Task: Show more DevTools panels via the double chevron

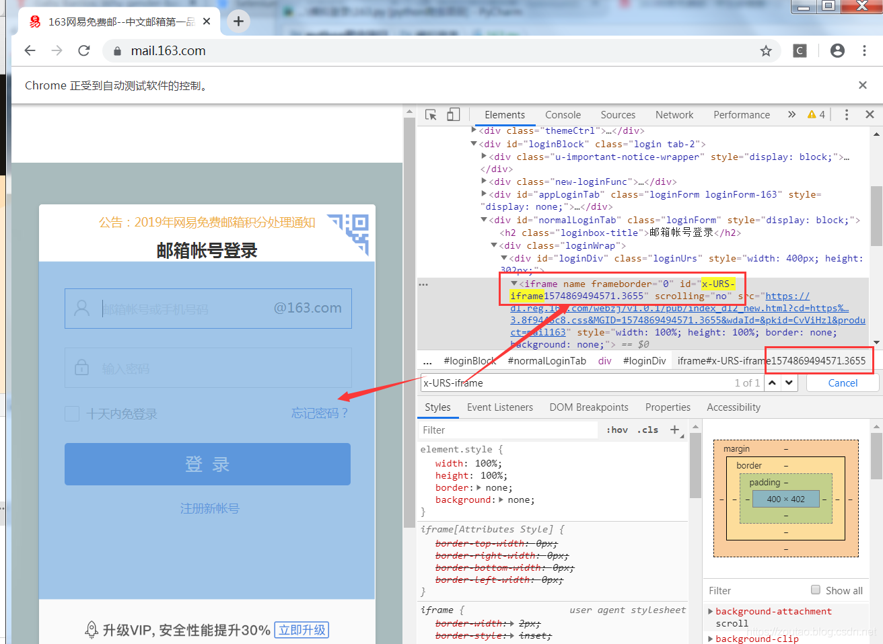Action: pyautogui.click(x=791, y=115)
